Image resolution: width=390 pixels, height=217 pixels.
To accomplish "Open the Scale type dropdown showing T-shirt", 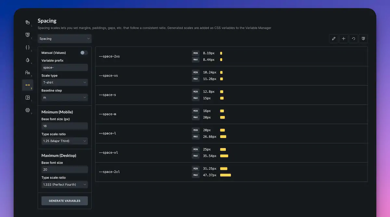I will coord(64,82).
